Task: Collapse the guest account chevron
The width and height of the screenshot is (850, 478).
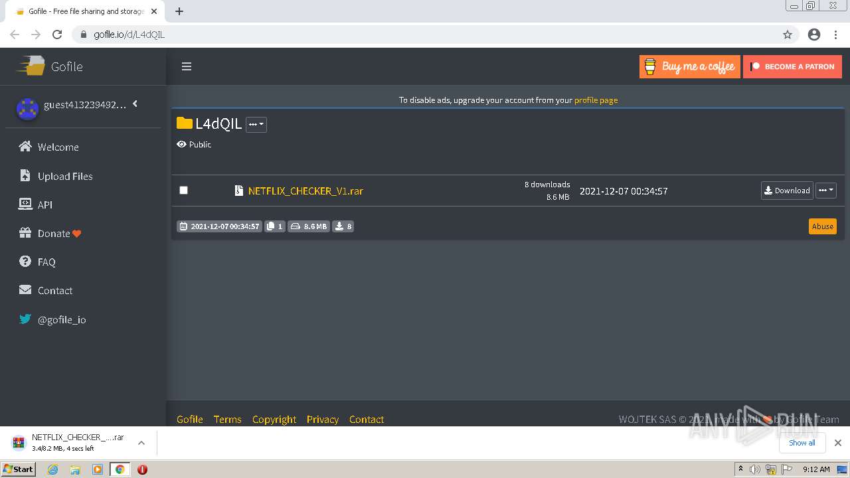Action: click(135, 104)
